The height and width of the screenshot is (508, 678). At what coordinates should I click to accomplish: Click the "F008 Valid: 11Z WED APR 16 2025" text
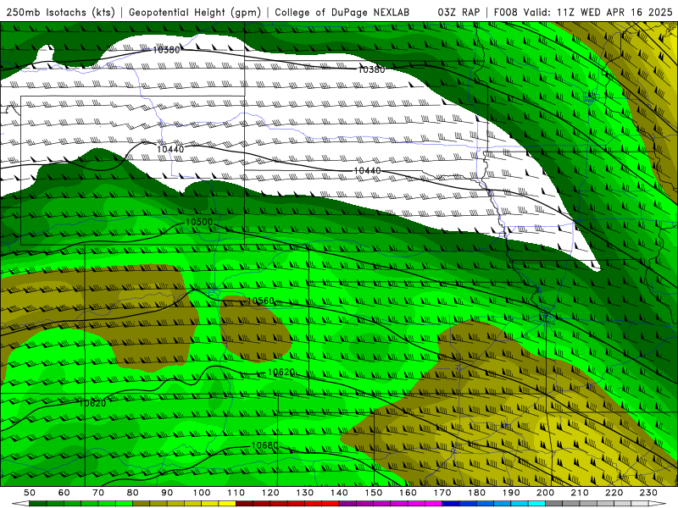tap(583, 12)
